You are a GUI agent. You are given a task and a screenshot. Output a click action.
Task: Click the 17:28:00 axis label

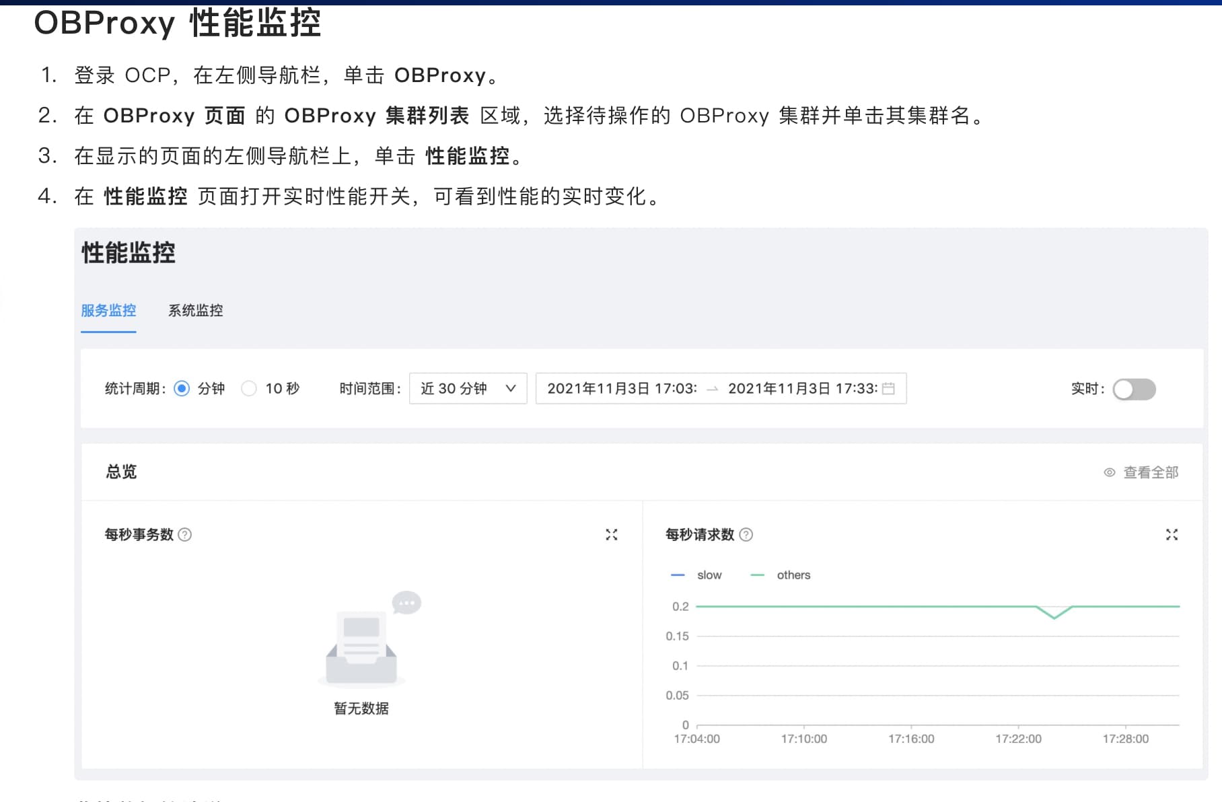pyautogui.click(x=1126, y=739)
